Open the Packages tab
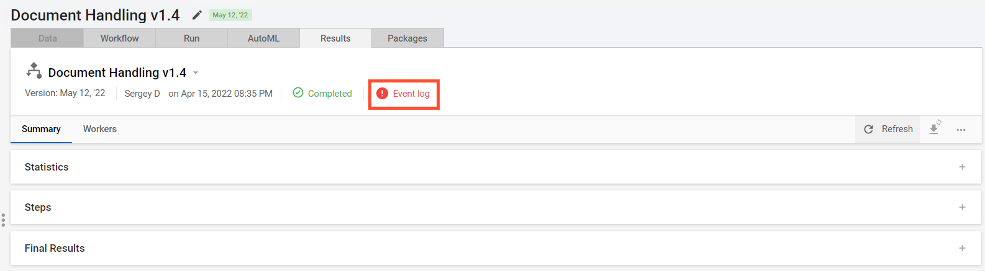Image resolution: width=985 pixels, height=271 pixels. click(407, 38)
